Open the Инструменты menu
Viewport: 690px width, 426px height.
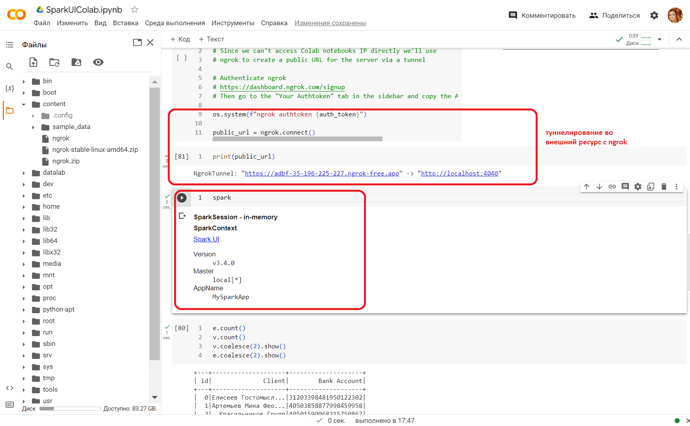pyautogui.click(x=233, y=23)
